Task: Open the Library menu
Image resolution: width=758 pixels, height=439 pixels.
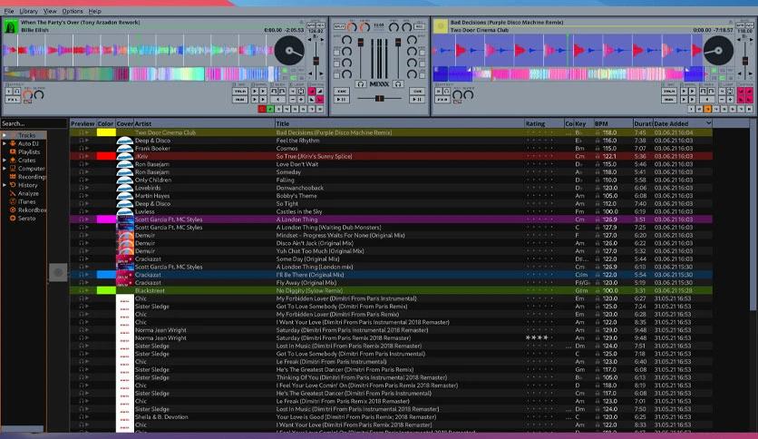Action: [28, 11]
